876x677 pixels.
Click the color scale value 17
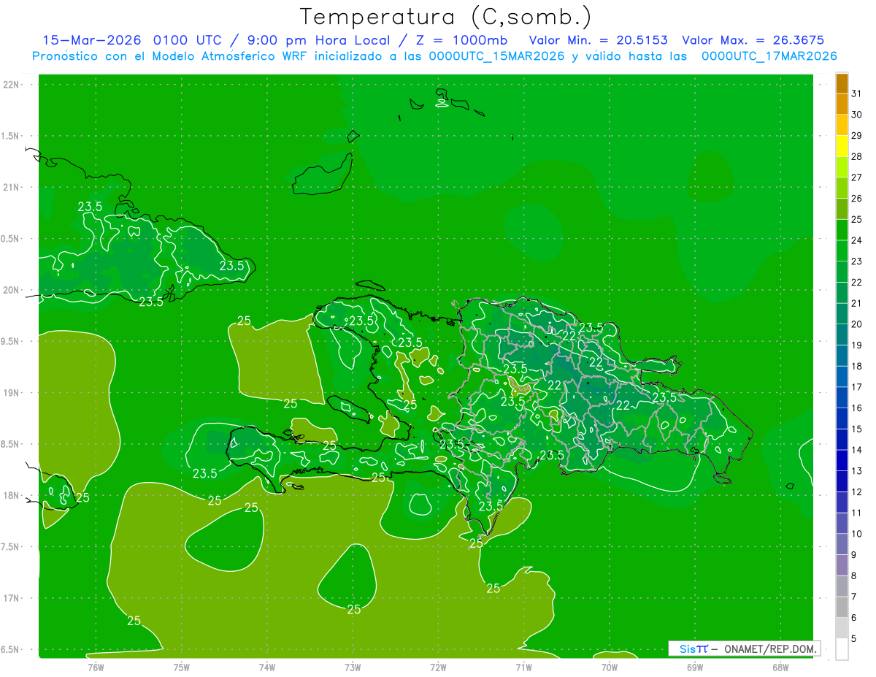tap(856, 386)
